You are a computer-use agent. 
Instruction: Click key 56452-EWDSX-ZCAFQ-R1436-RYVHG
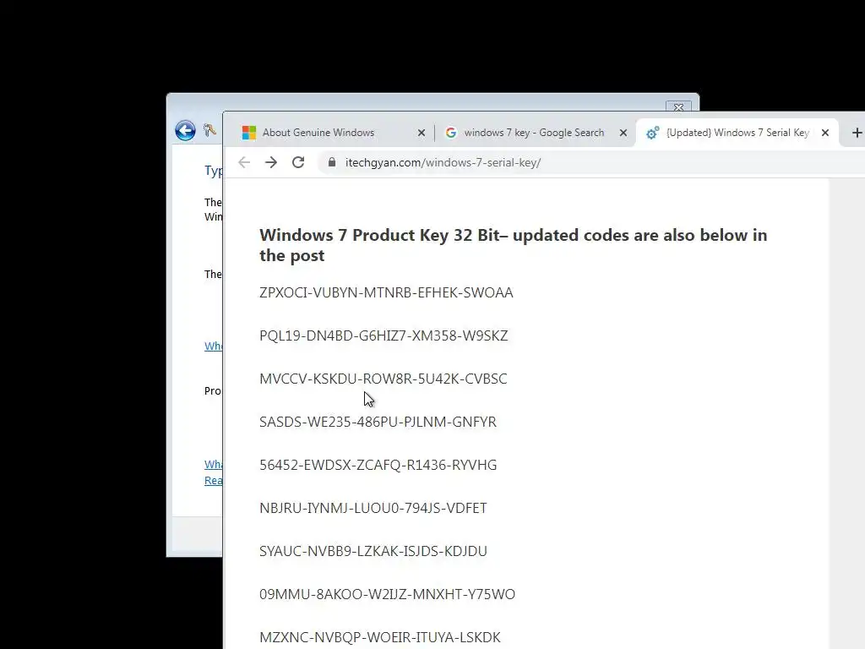378,465
